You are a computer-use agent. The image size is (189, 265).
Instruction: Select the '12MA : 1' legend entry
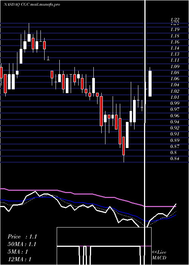[x=20, y=259]
